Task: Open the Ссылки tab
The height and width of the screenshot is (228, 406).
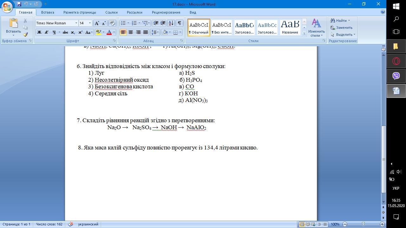Action: tap(111, 12)
